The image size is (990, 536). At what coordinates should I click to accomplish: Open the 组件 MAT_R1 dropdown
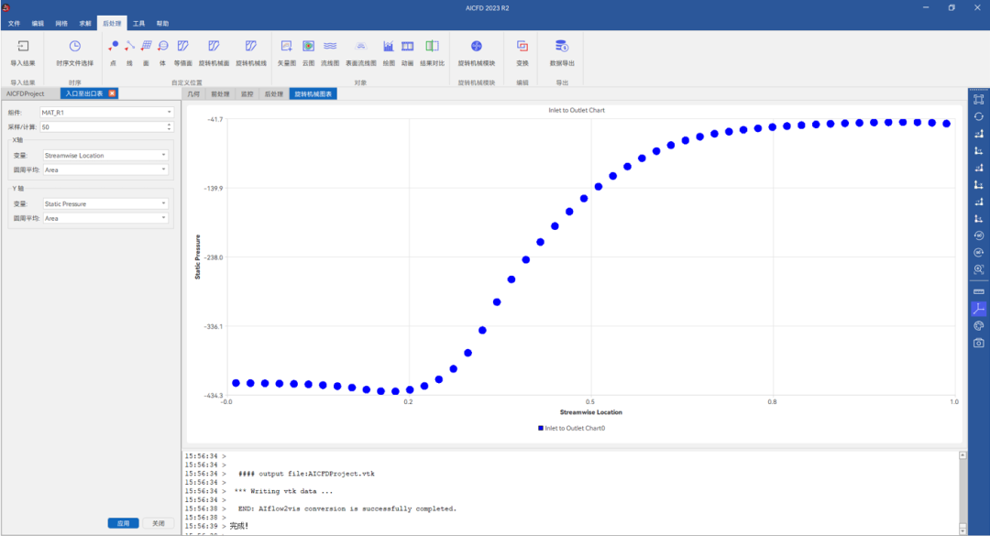(106, 113)
